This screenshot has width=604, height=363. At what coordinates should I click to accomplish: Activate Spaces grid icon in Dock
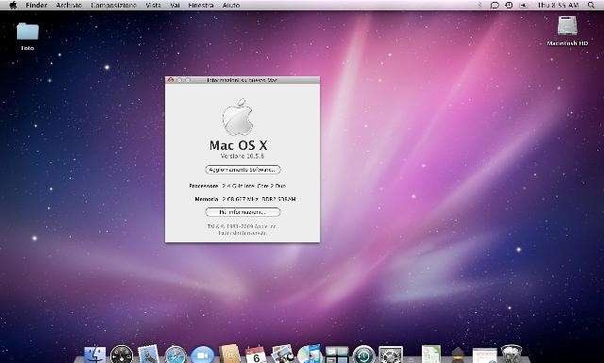click(x=337, y=355)
